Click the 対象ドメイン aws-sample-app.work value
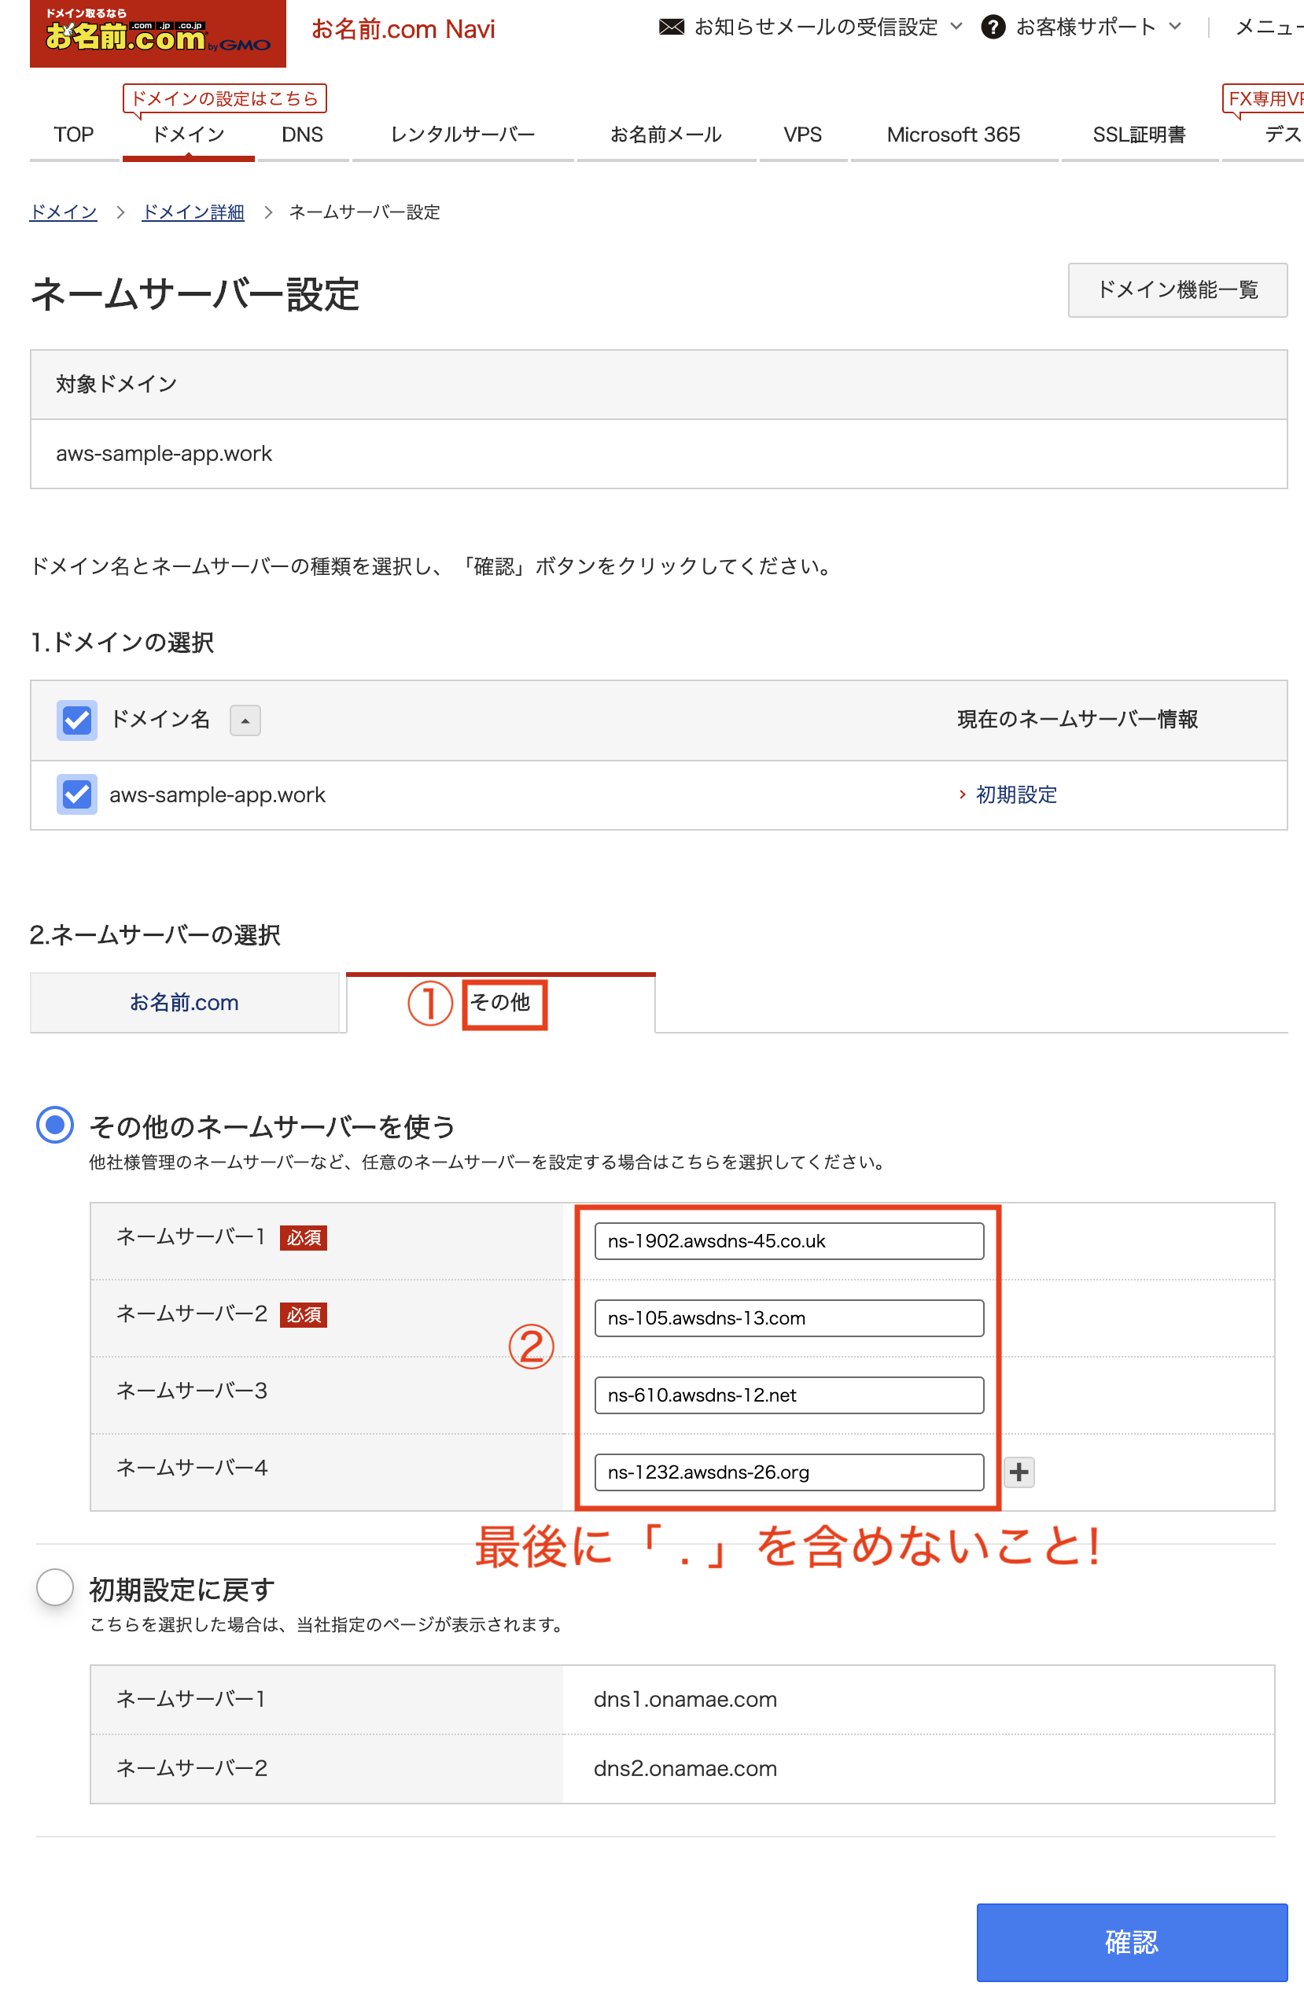The height and width of the screenshot is (2012, 1304). click(x=164, y=454)
